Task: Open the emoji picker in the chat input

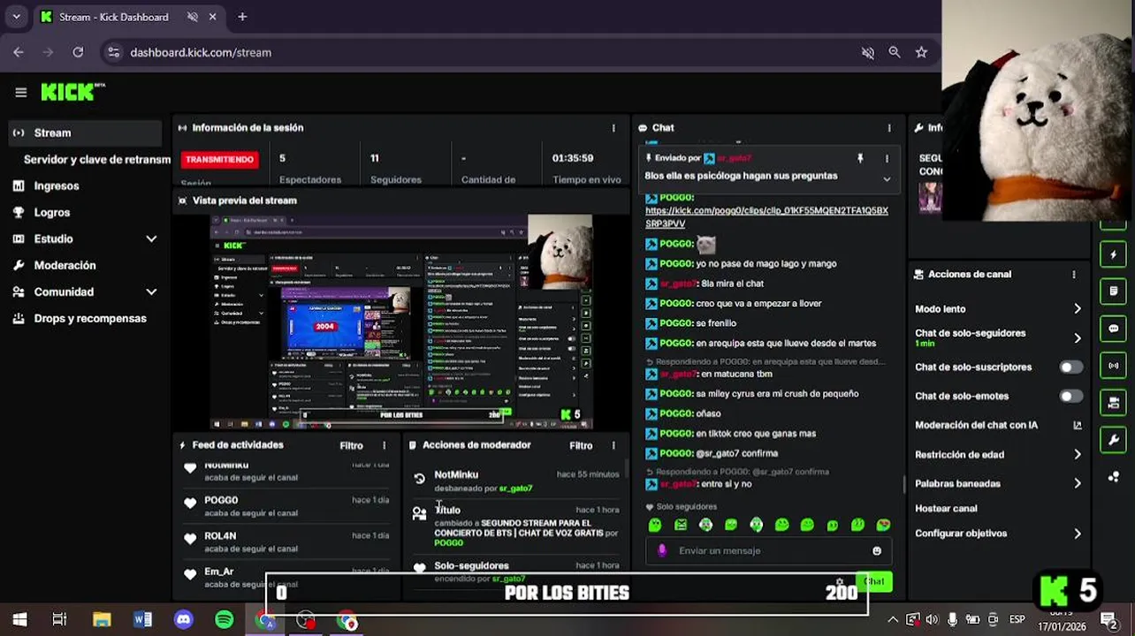Action: pos(877,550)
